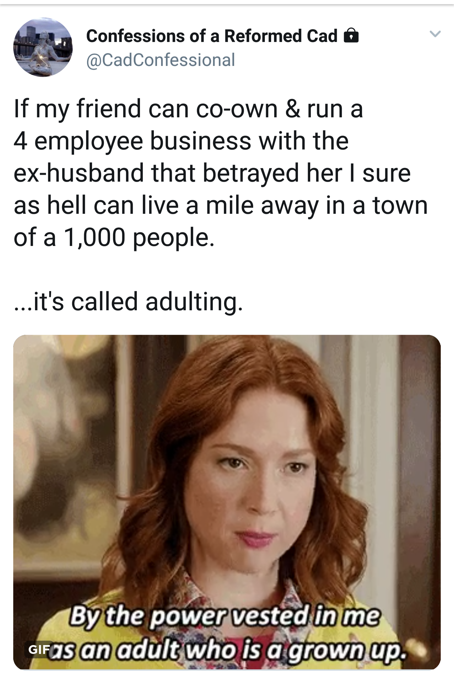Click the "4 employee business with the" line
Image resolution: width=454 pixels, height=675 pixels.
[181, 141]
